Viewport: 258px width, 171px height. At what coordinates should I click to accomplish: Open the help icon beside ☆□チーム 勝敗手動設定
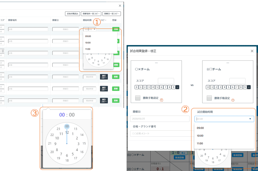click(x=233, y=100)
